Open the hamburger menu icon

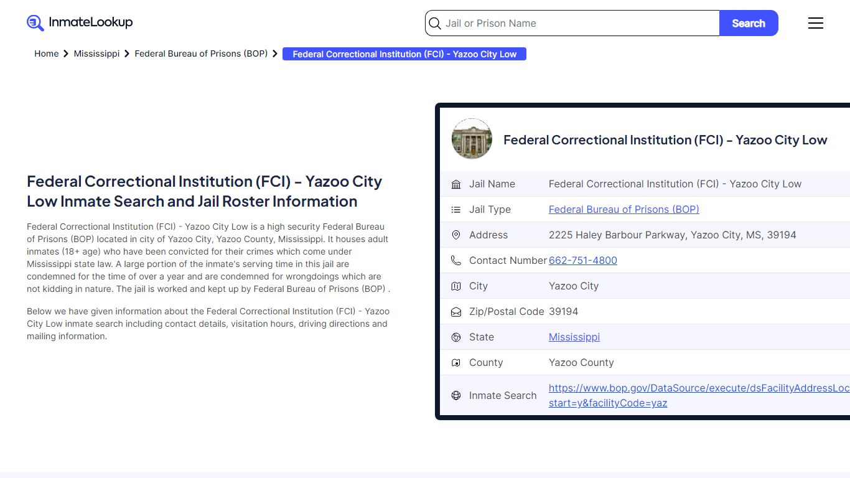816,23
